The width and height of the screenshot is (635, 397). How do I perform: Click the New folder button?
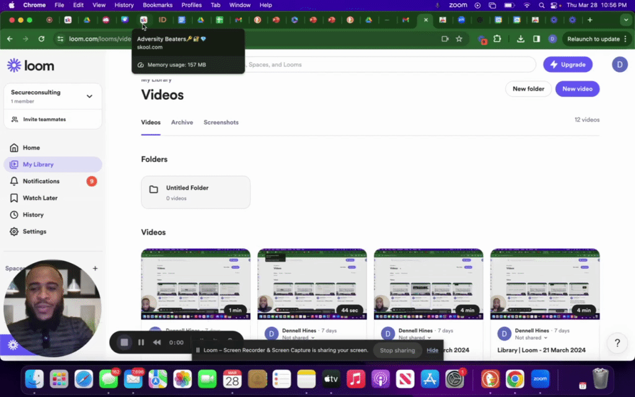click(528, 89)
